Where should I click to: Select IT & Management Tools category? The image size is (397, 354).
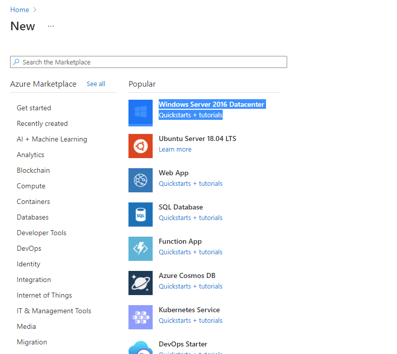coord(54,311)
